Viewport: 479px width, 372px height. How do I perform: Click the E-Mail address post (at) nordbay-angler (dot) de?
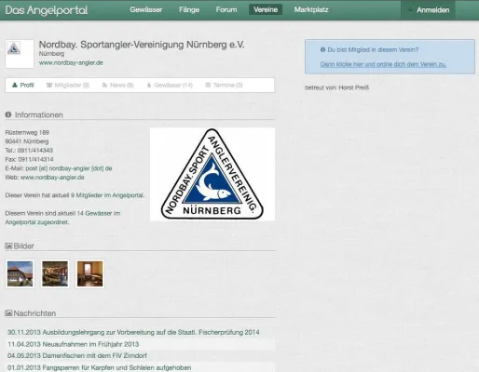click(69, 168)
